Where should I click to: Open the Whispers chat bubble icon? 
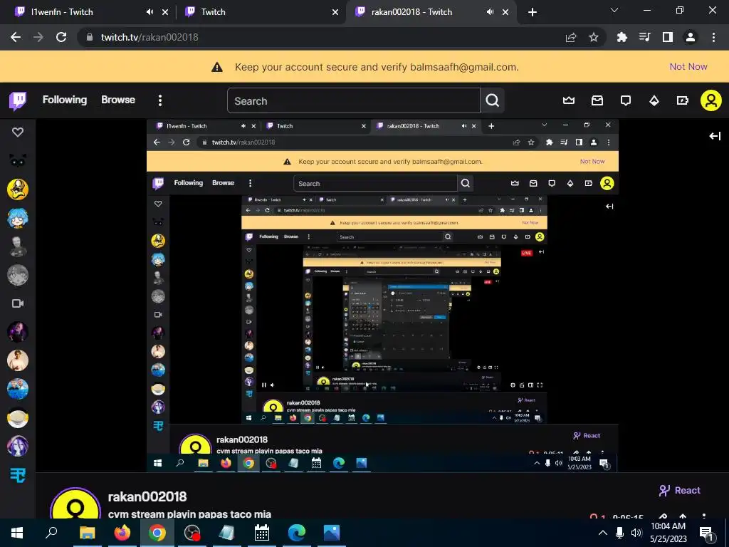tap(626, 100)
